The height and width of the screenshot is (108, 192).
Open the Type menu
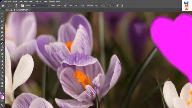tap(26, 1)
